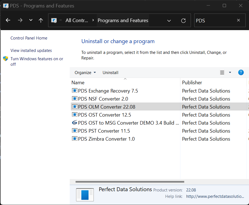
Task: Open more view options dropdown arrow
Action: click(230, 73)
